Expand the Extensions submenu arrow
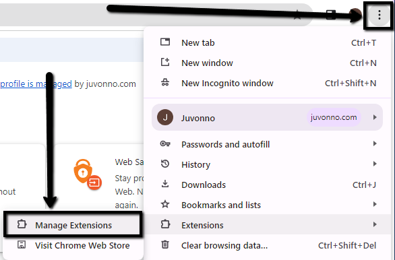 [375, 224]
